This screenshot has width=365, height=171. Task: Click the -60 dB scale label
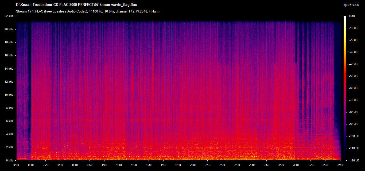click(353, 88)
